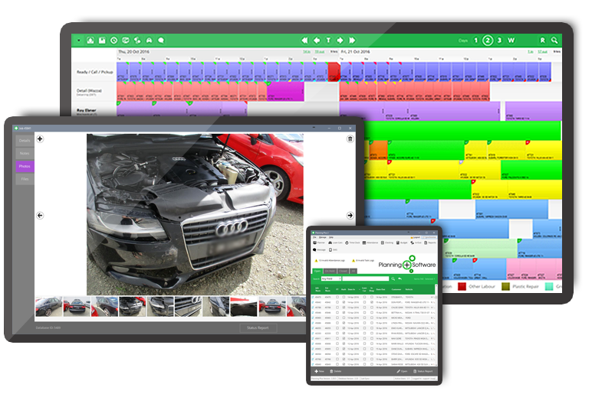Image resolution: width=592 pixels, height=394 pixels.
Task: Click the Logout link
Action: coord(415,237)
